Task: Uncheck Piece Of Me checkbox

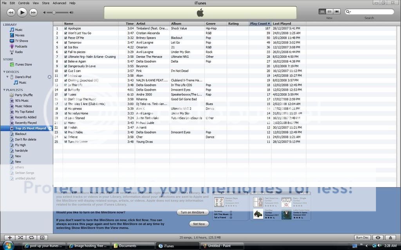Action: click(x=65, y=38)
